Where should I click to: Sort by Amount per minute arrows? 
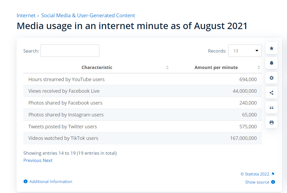pos(259,67)
